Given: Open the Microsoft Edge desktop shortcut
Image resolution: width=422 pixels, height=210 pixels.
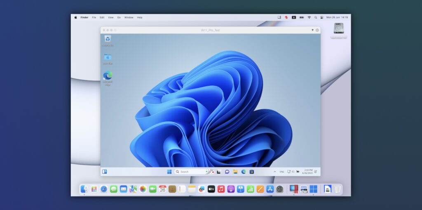Looking at the screenshot, I should (108, 76).
